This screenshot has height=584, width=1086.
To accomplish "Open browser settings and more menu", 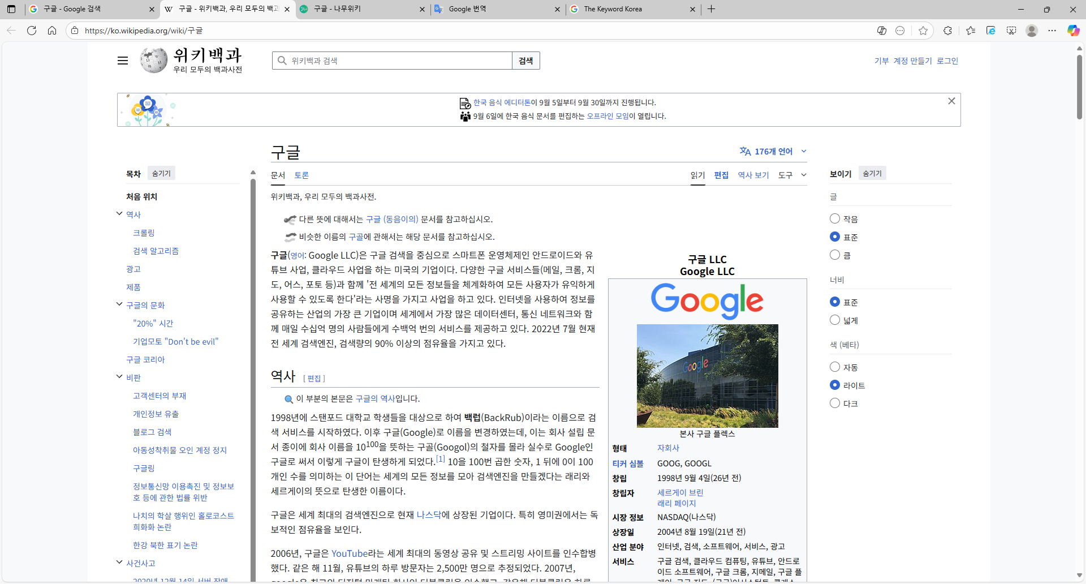I will (x=1052, y=31).
